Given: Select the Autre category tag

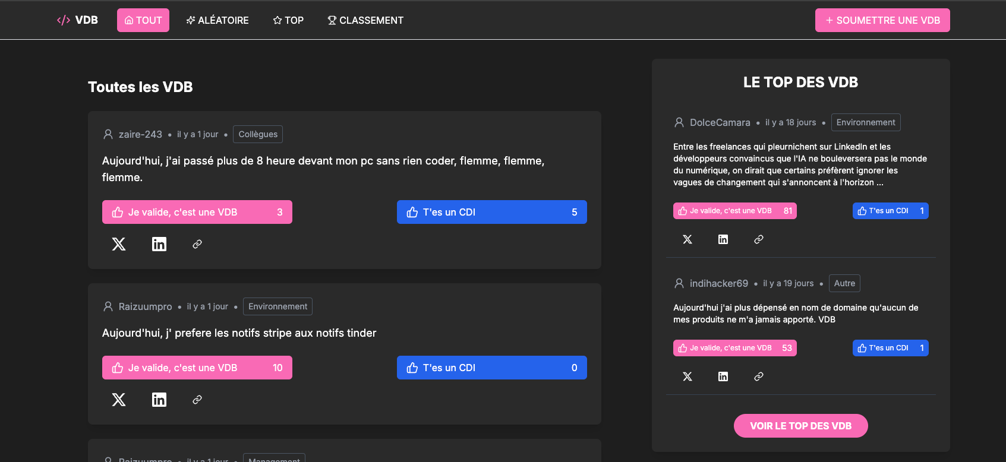Looking at the screenshot, I should click(x=844, y=283).
